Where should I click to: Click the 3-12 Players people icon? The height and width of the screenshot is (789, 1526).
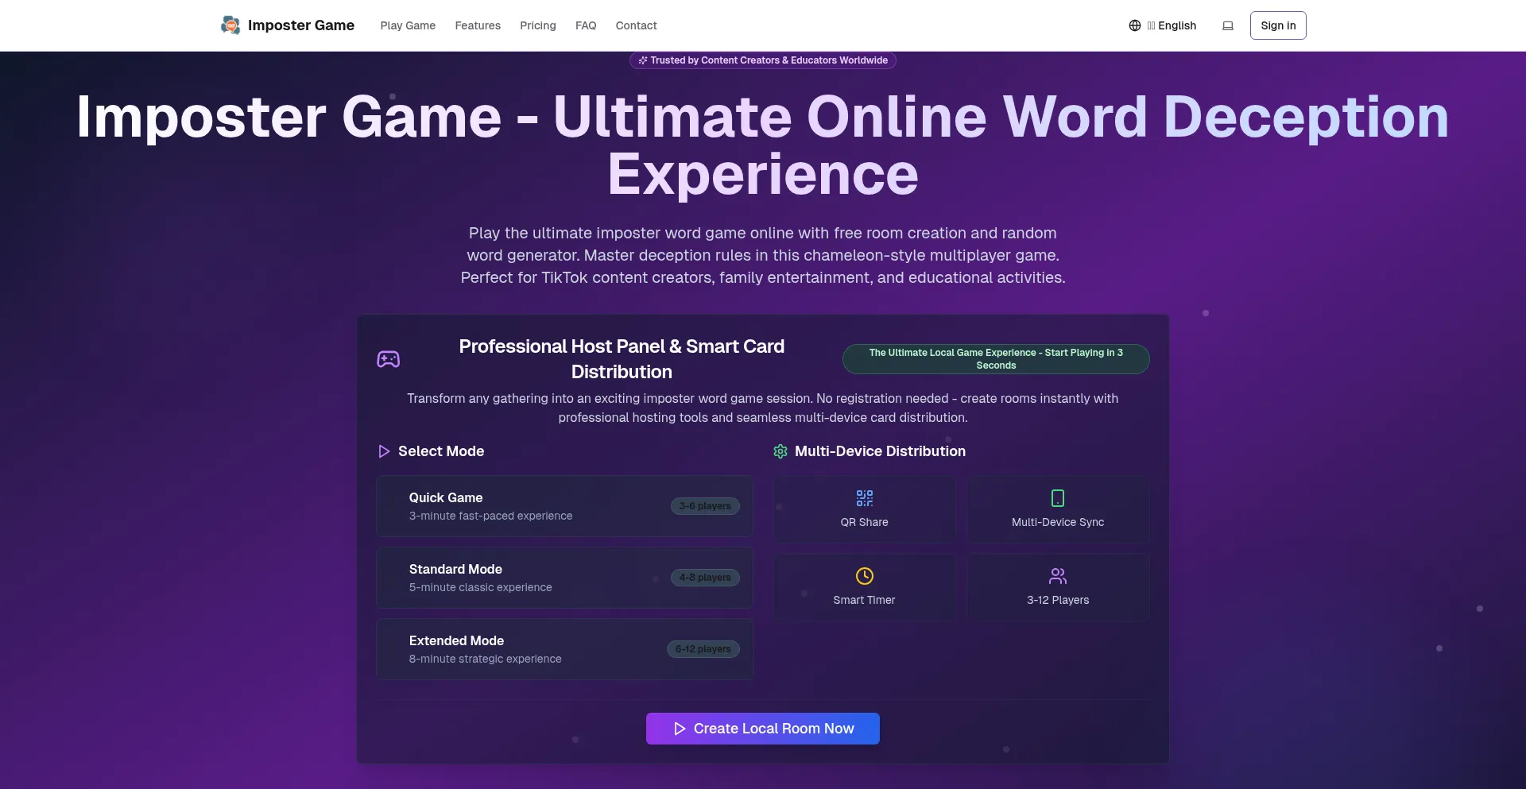click(x=1057, y=576)
